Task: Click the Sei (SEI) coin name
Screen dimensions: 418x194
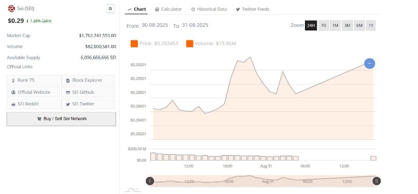Action: (26, 9)
